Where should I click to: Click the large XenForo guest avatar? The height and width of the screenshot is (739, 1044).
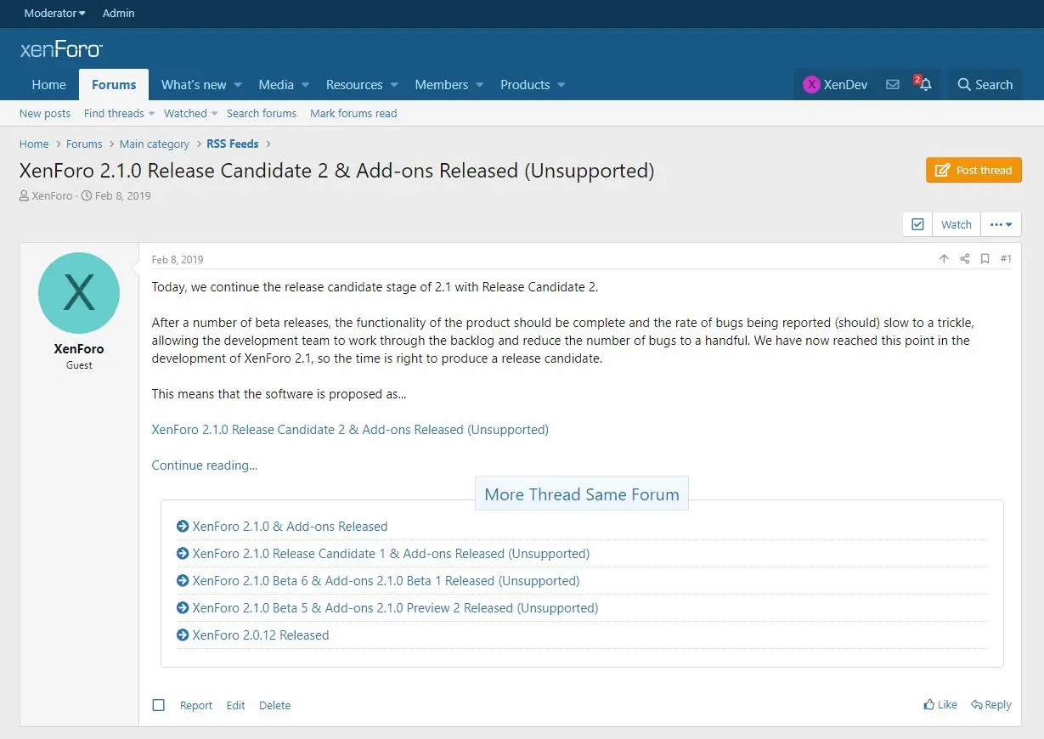[x=79, y=292]
